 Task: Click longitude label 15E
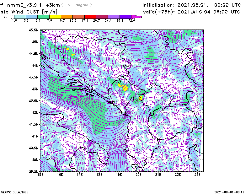(40, 175)
